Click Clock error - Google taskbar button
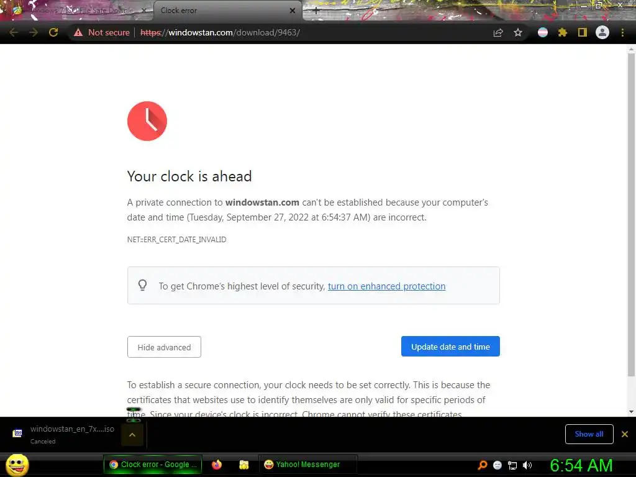 pyautogui.click(x=153, y=465)
